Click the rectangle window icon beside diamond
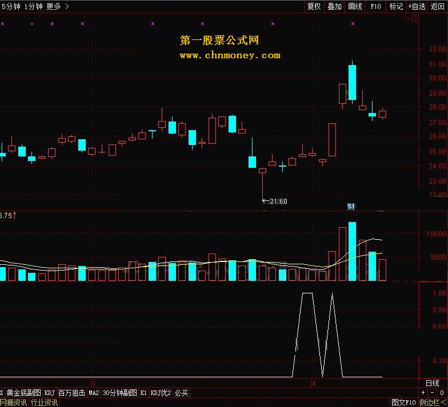Screen dimensions: 448x407 [x=414, y=19]
